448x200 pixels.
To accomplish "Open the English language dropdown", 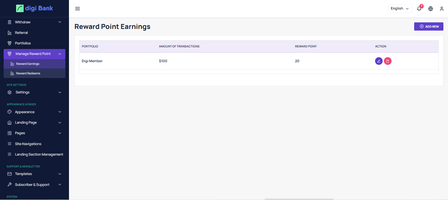I will (400, 9).
